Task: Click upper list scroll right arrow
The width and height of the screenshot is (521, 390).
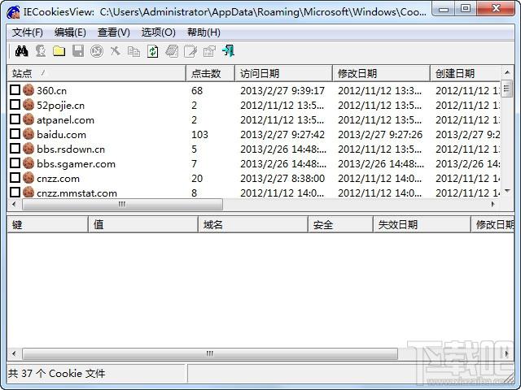Action: (493, 204)
